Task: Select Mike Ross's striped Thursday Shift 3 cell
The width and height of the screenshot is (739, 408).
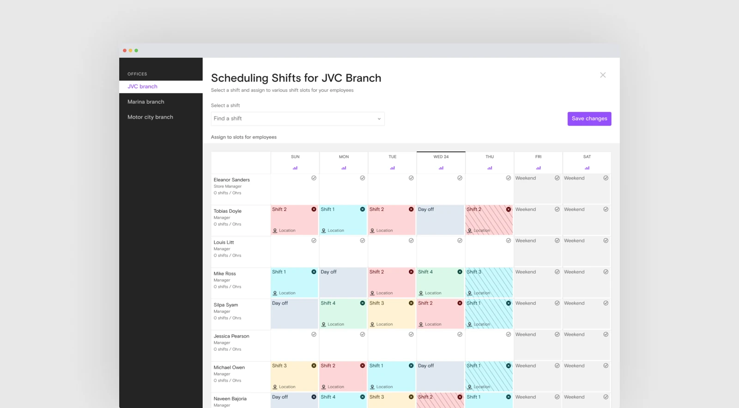Action: click(x=489, y=282)
